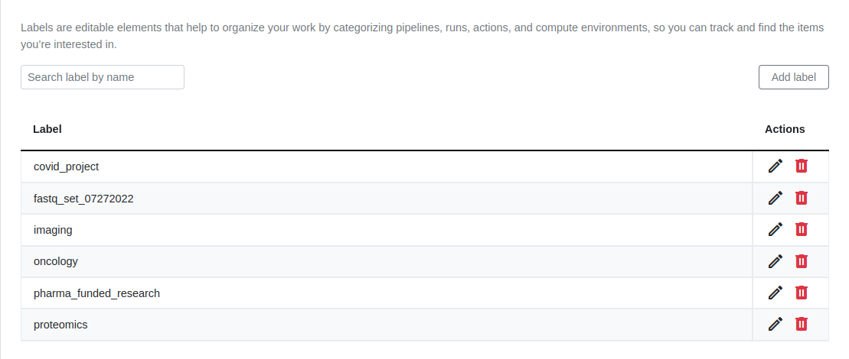The width and height of the screenshot is (849, 359).
Task: Edit the covid_project label
Action: click(x=776, y=166)
